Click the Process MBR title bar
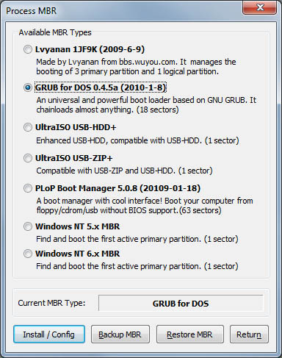This screenshot has height=358, width=282. point(123,11)
